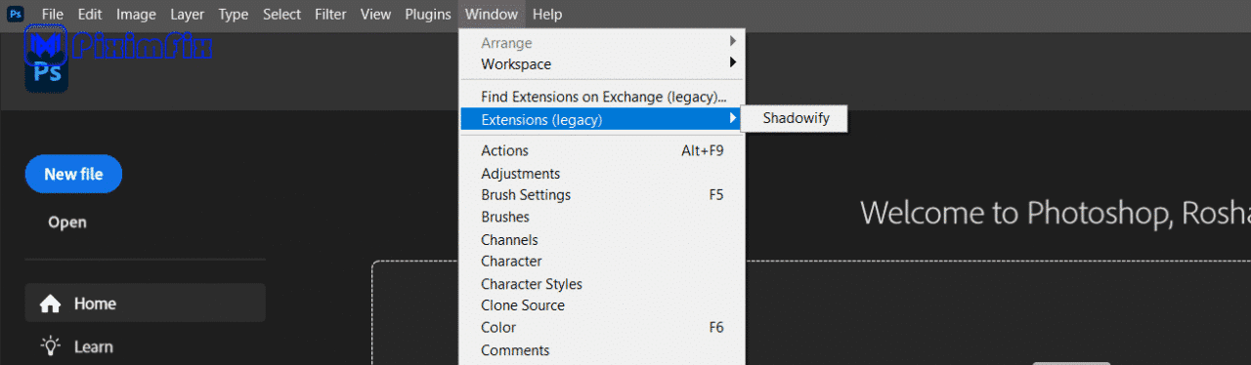Open the Image menu
The width and height of the screenshot is (1251, 365).
tap(136, 15)
